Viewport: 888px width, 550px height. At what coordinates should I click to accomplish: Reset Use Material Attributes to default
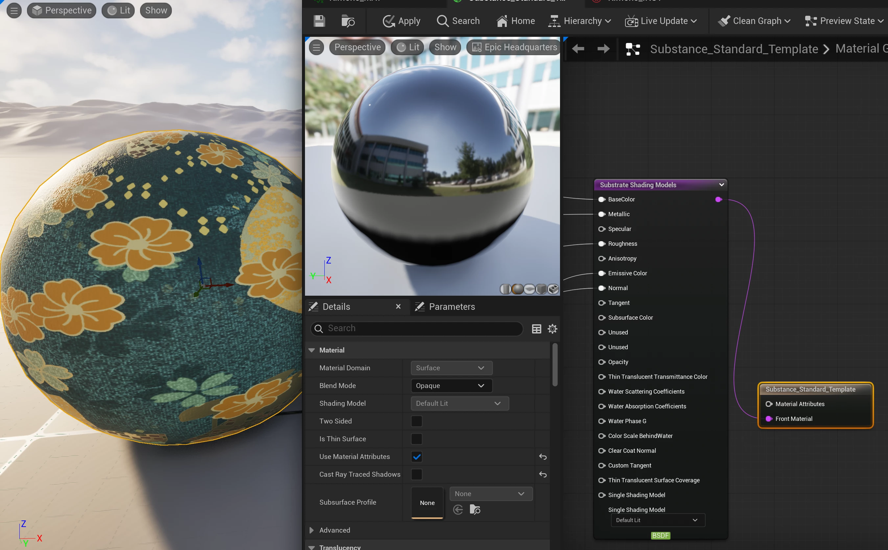click(542, 456)
